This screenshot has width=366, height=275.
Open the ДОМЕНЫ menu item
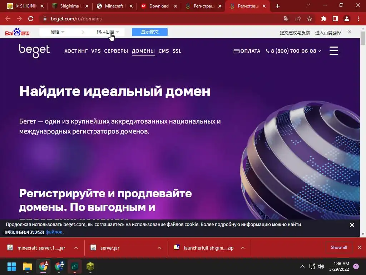(x=143, y=51)
